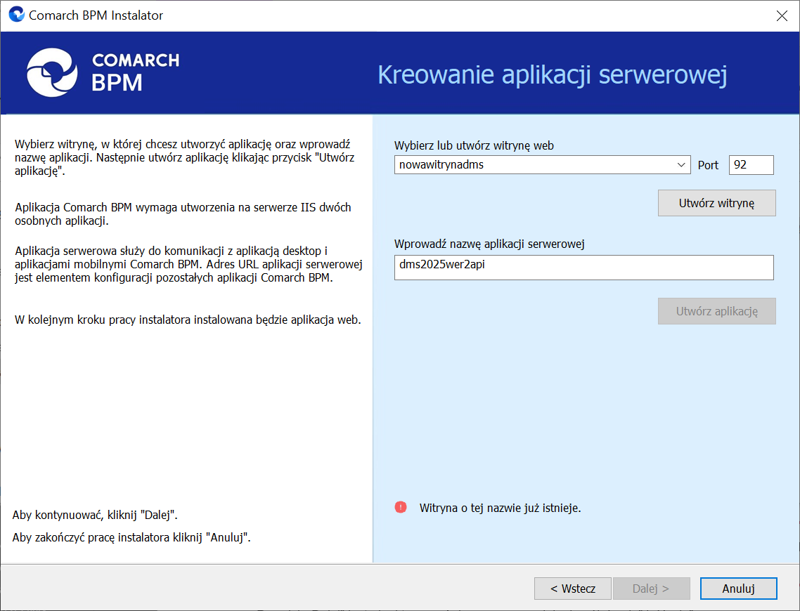The height and width of the screenshot is (611, 800).
Task: Open the web site dropdown list
Action: click(680, 164)
